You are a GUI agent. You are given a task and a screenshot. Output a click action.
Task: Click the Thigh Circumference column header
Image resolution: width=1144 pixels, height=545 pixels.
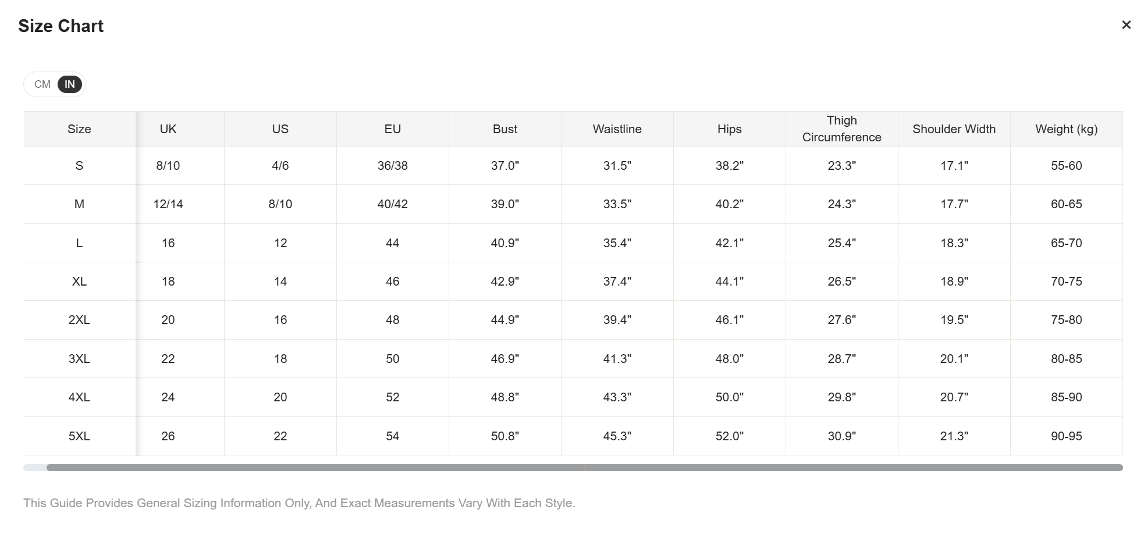coord(841,129)
